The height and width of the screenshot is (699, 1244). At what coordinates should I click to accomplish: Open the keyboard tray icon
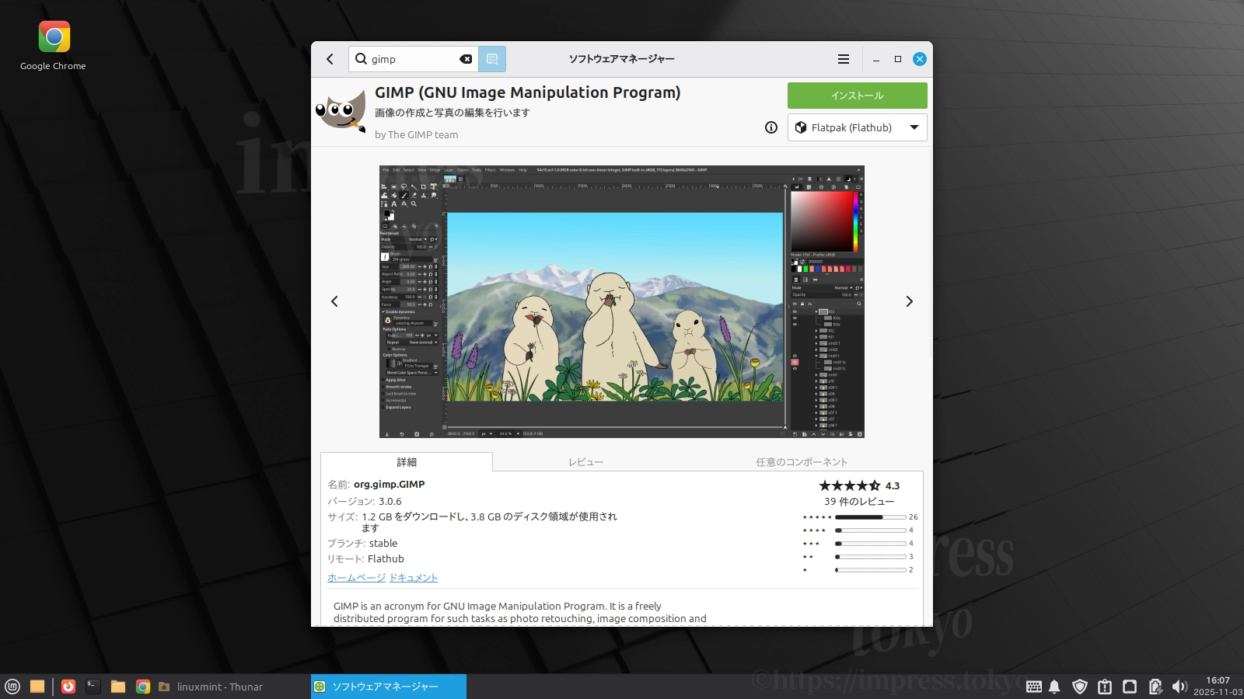point(1034,687)
